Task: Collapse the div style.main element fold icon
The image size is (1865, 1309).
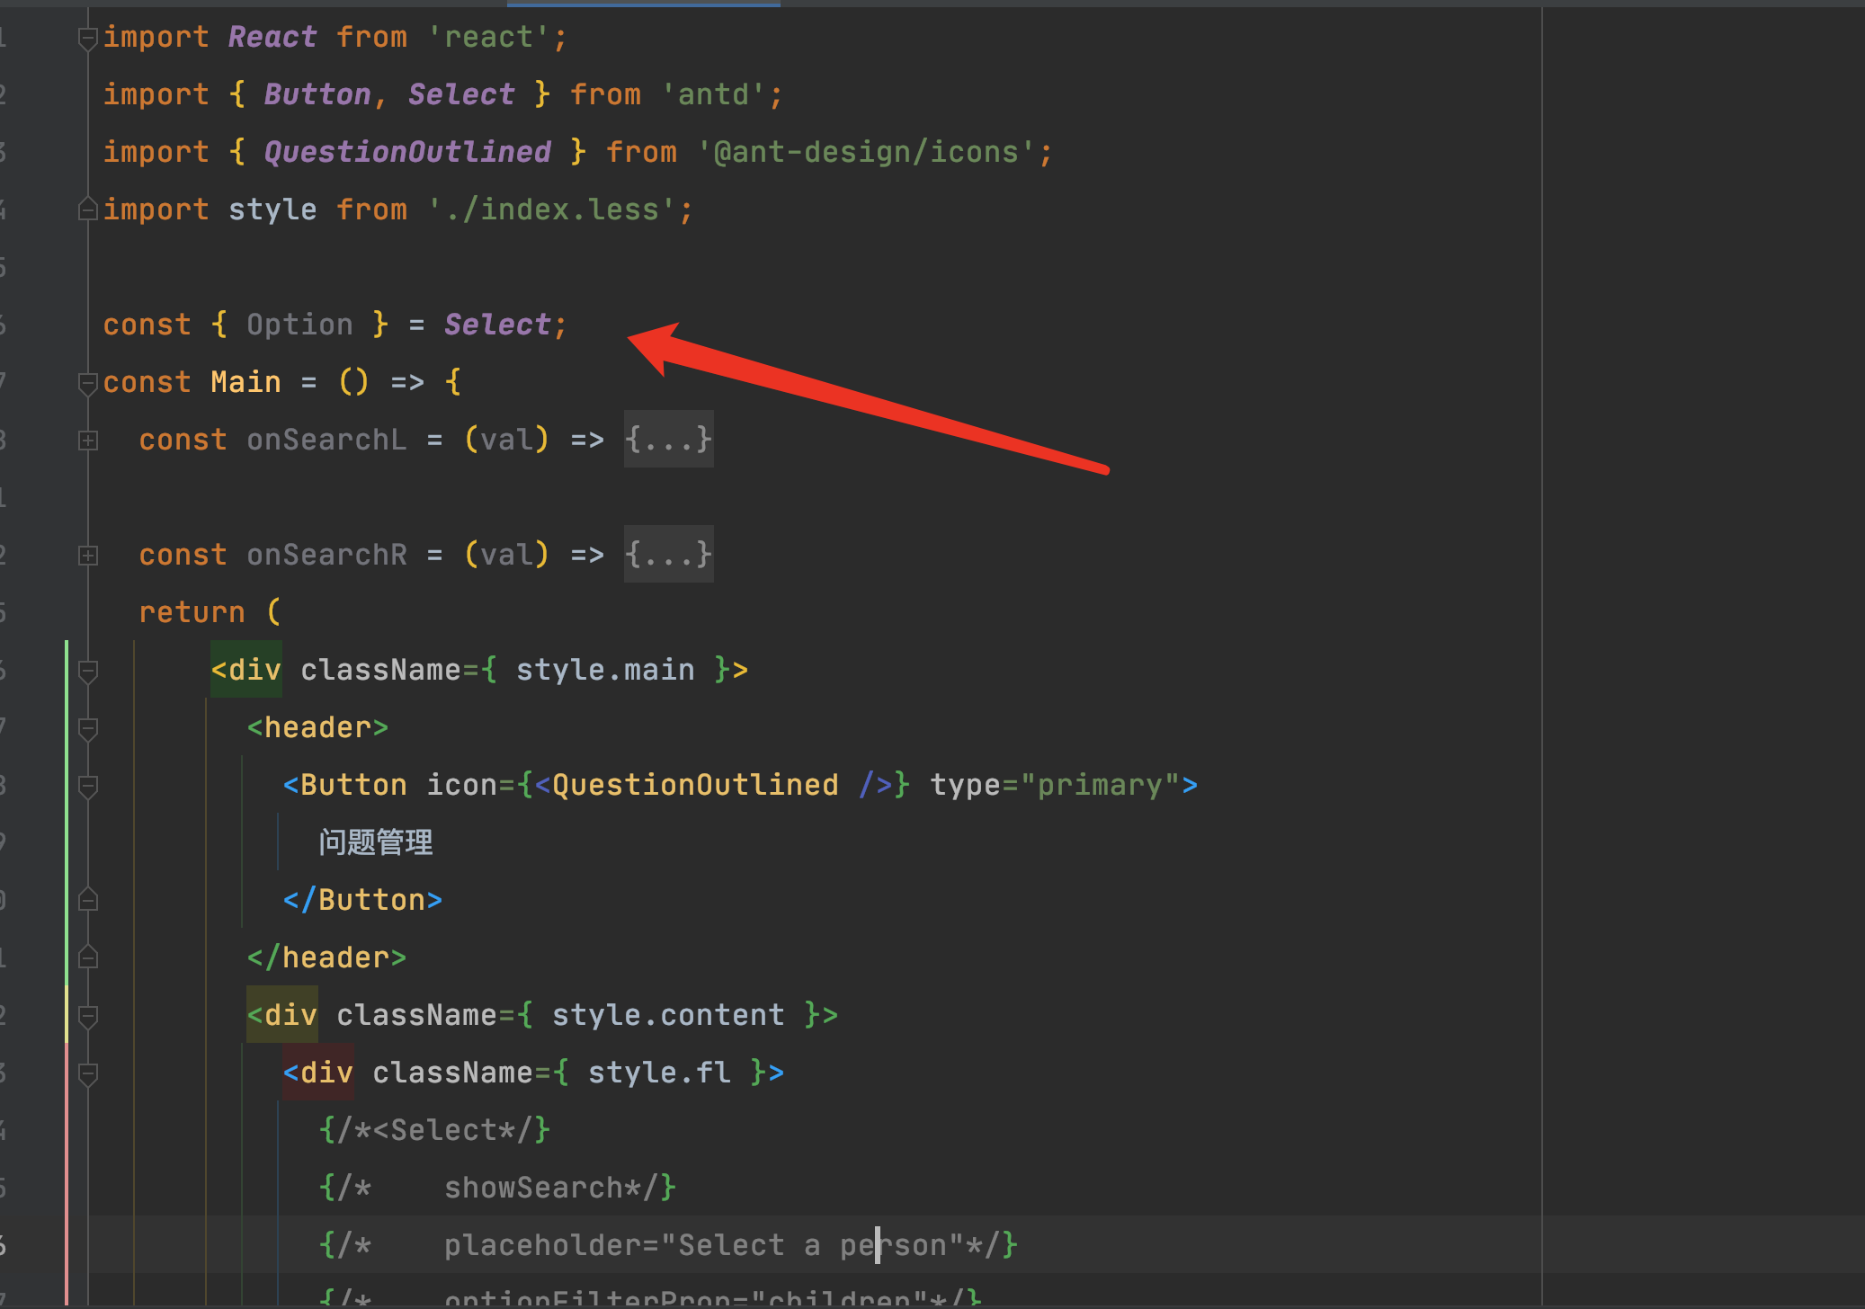Action: 87,671
